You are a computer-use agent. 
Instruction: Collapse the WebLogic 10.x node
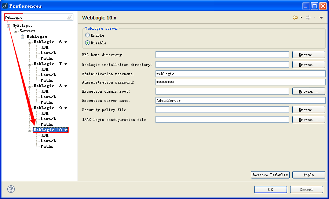[x=30, y=130]
